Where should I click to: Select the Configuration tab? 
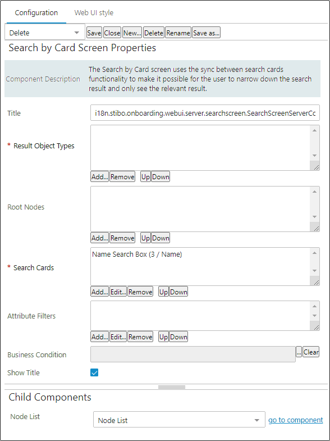click(36, 13)
